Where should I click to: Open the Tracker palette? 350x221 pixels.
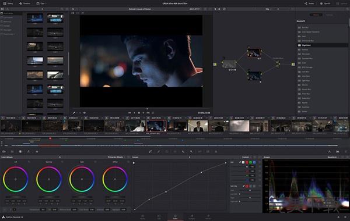coord(175,152)
